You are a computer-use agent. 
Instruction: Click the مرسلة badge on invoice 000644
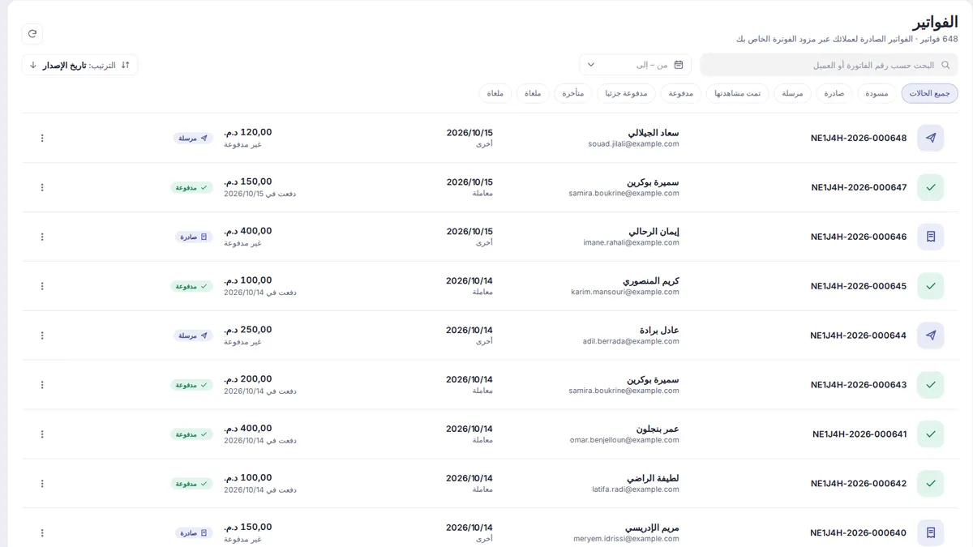click(193, 335)
